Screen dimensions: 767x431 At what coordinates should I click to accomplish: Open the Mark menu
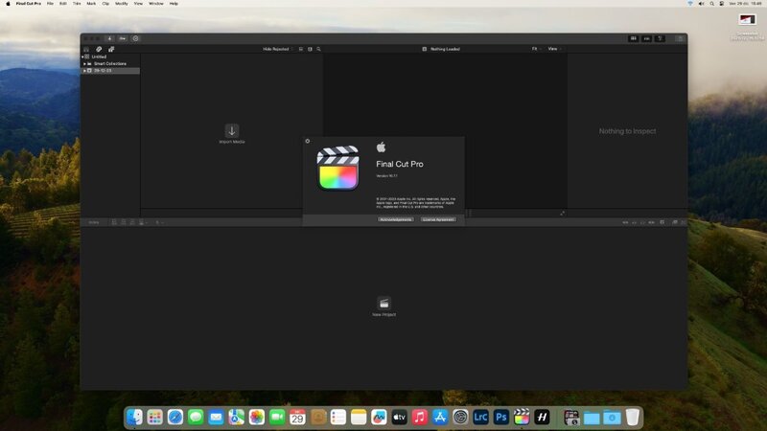91,4
